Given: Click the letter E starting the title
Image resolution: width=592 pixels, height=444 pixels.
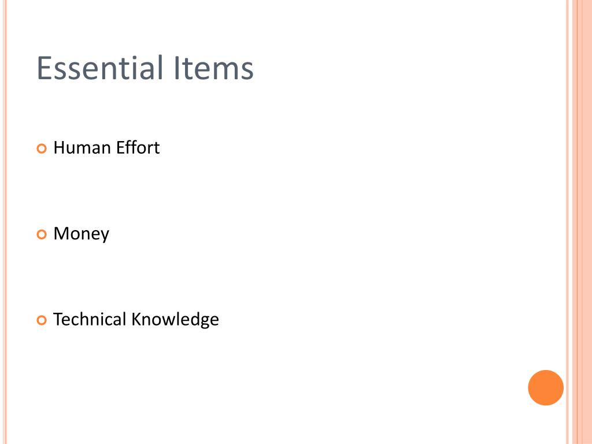Looking at the screenshot, I should (44, 68).
